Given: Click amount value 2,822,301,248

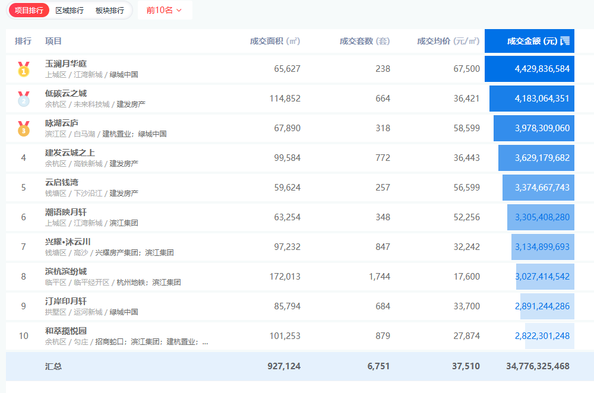Looking at the screenshot, I should coord(542,336).
